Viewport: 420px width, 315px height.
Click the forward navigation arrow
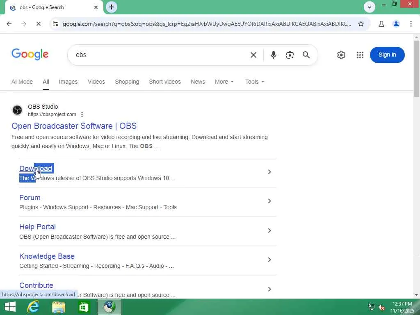click(x=23, y=24)
